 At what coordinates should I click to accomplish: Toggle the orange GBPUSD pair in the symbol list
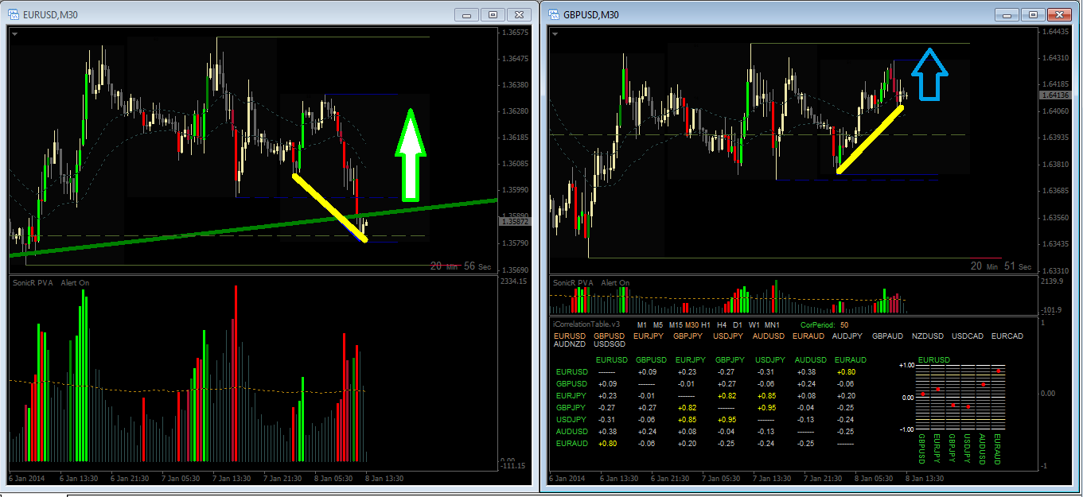click(609, 336)
